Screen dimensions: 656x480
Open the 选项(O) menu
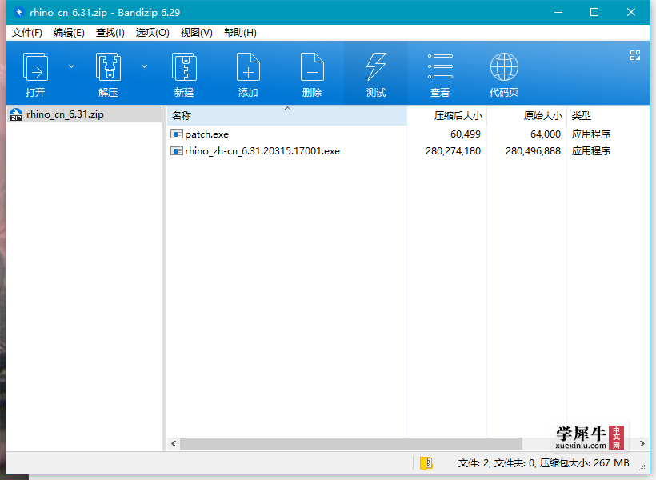[152, 33]
